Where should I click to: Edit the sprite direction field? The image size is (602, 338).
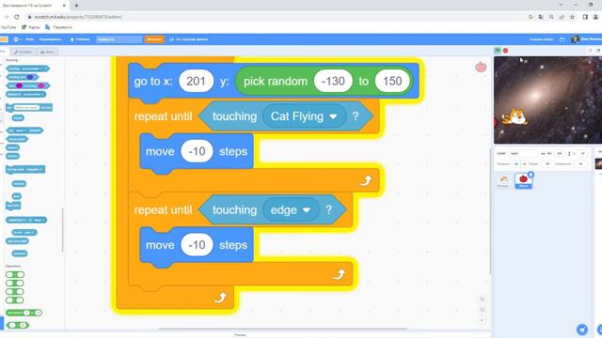pyautogui.click(x=581, y=163)
